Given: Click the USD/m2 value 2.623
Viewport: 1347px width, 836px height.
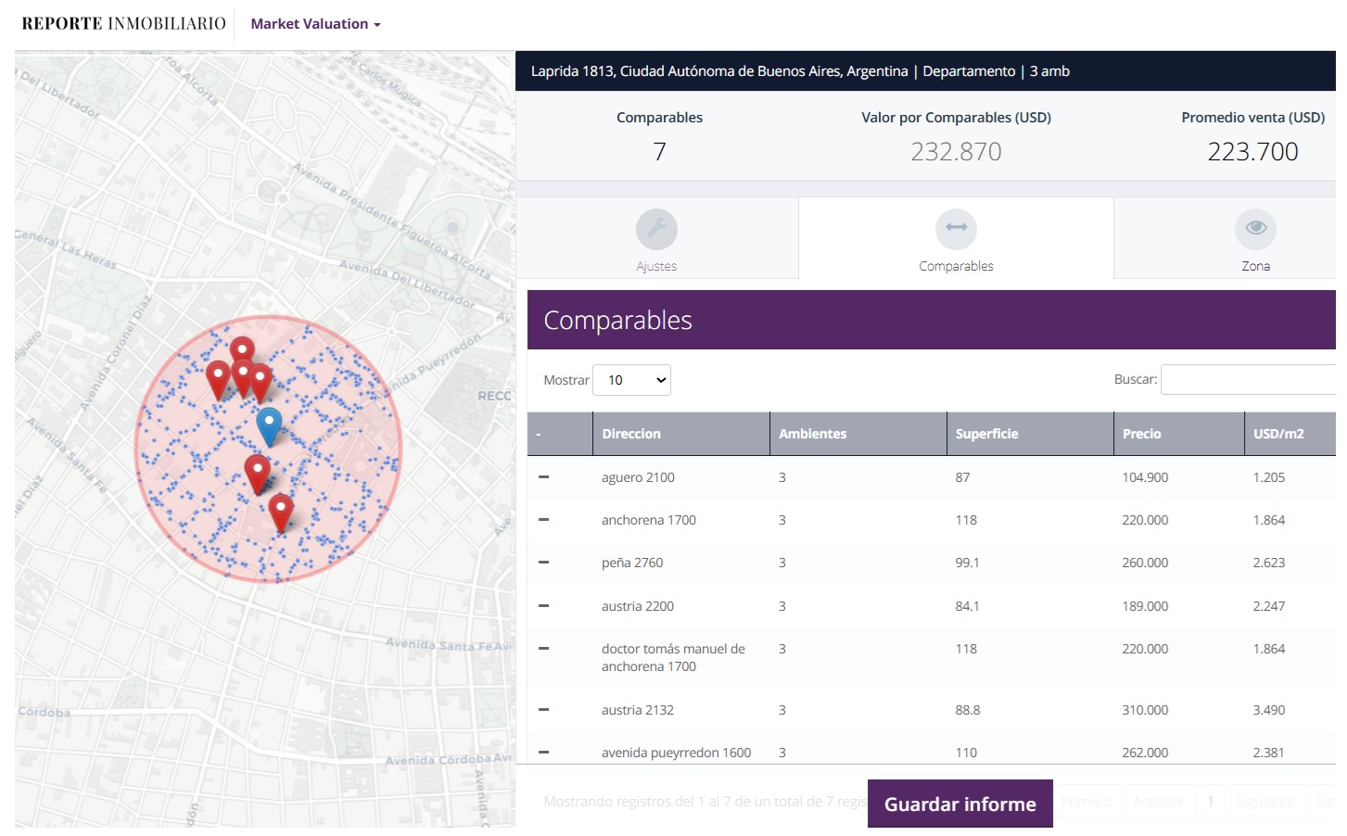Looking at the screenshot, I should [1269, 563].
